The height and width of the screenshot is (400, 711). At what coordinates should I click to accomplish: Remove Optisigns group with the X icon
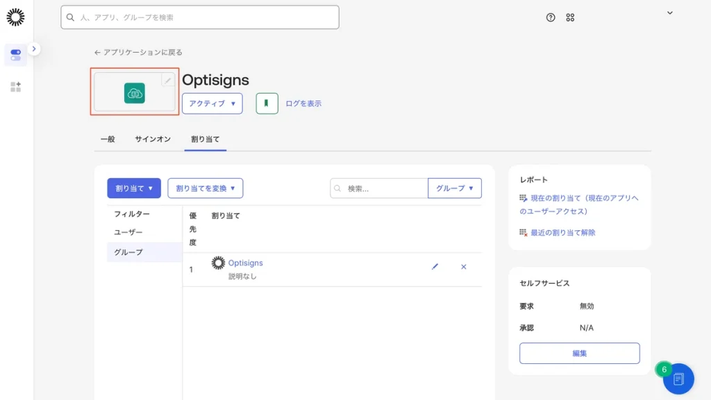coord(464,267)
